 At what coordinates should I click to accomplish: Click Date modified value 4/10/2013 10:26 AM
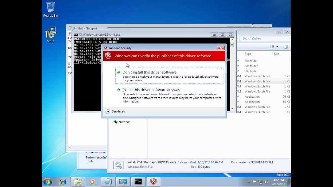coord(210,162)
